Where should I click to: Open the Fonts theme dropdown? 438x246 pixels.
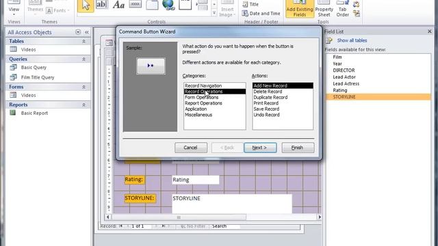pos(57,11)
